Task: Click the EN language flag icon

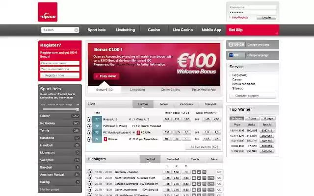Action: (x=231, y=55)
